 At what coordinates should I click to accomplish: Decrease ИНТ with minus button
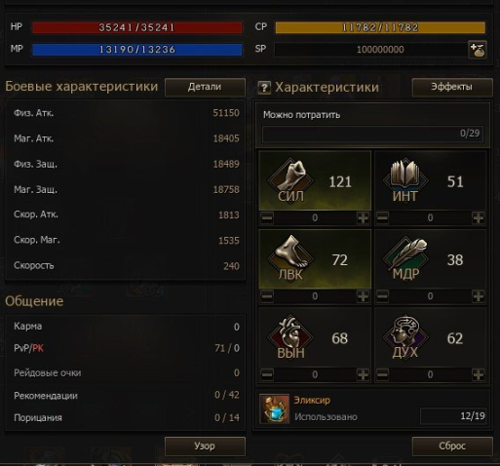tap(382, 217)
